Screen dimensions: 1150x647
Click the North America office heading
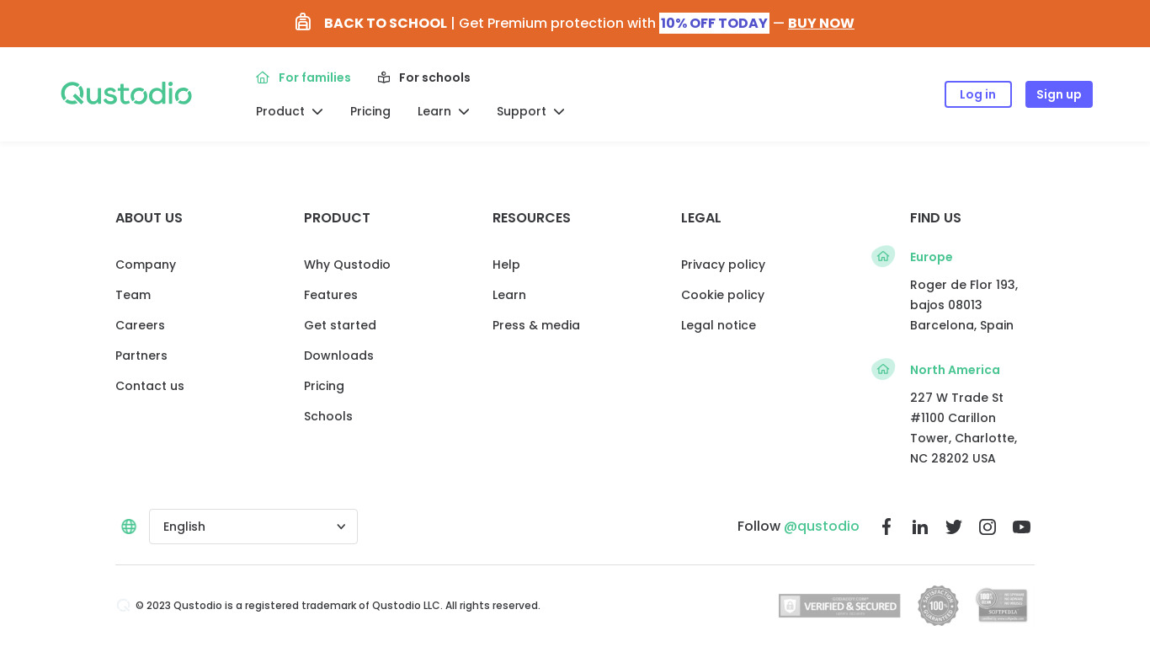click(955, 370)
